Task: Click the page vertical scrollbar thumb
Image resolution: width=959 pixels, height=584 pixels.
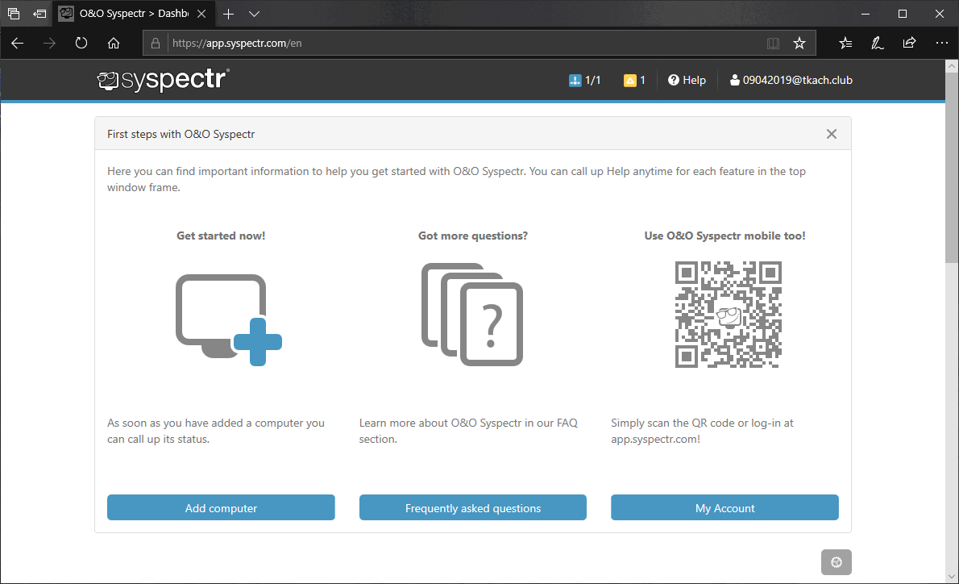Action: tap(952, 168)
